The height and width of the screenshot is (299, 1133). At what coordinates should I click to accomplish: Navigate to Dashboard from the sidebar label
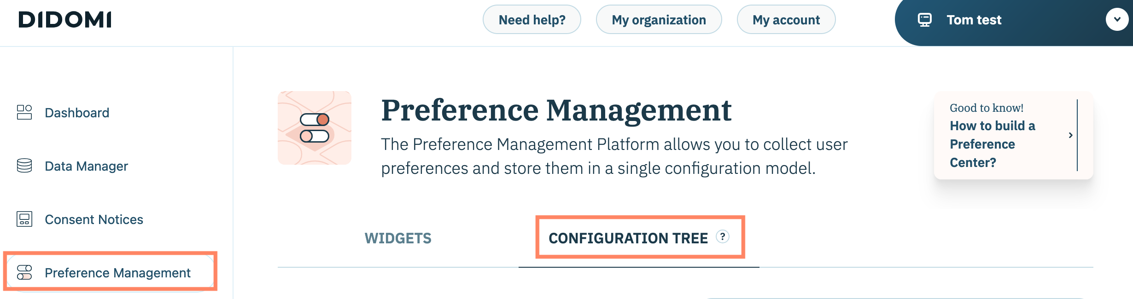point(77,113)
